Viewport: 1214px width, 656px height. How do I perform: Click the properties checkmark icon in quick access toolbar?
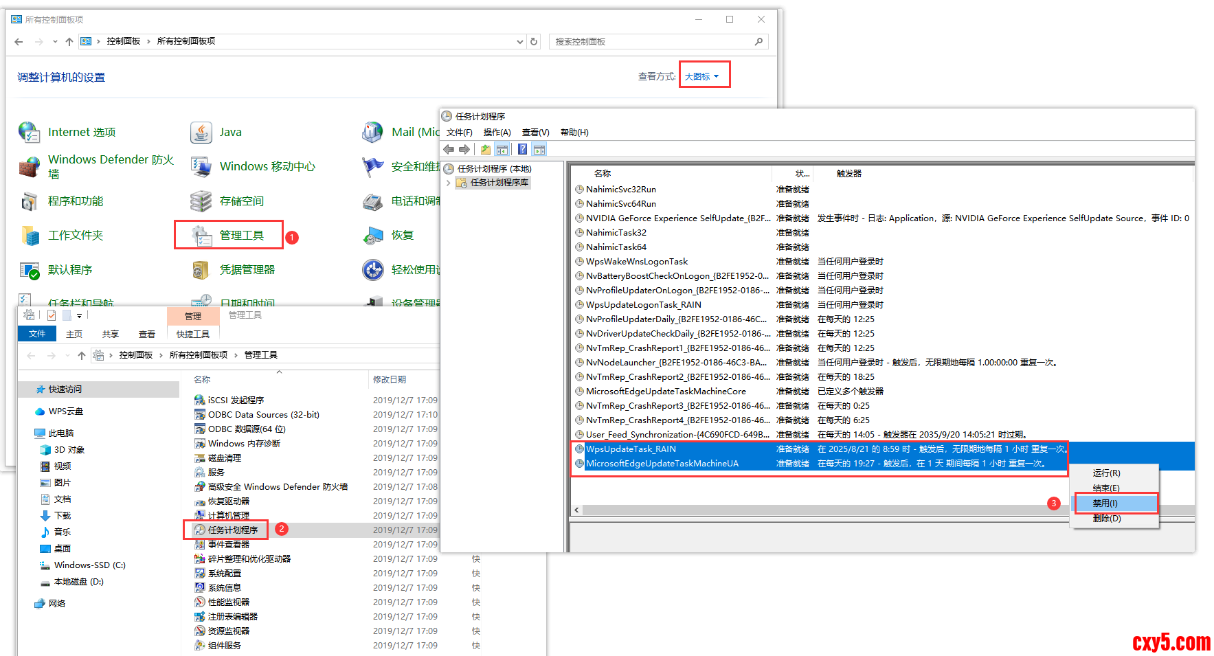(52, 315)
